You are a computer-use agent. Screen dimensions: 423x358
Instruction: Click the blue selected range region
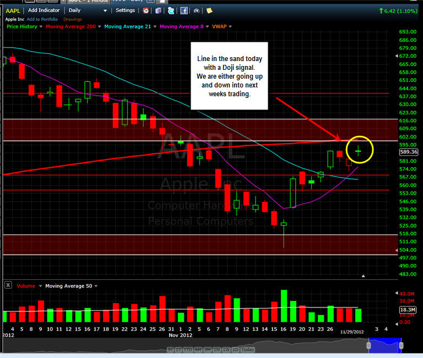click(385, 345)
